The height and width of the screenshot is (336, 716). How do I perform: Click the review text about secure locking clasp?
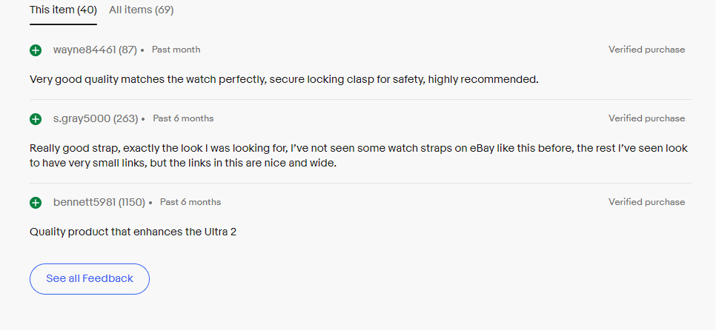pos(283,79)
